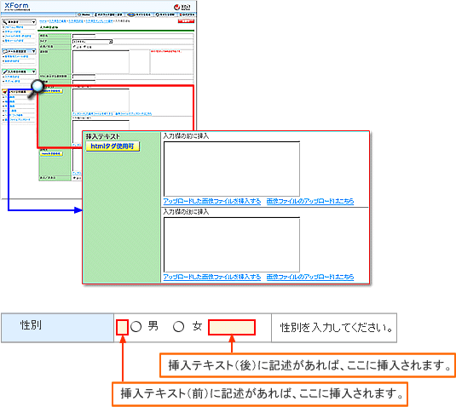Open the Home item in top navigation
The image size is (456, 407).
click(84, 14)
